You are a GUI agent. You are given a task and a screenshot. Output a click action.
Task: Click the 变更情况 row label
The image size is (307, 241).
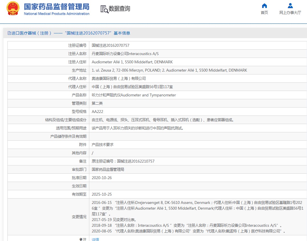(79, 217)
